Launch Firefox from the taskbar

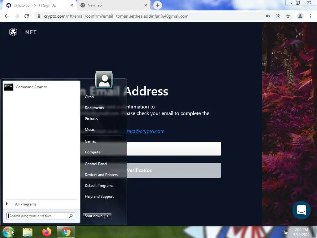point(47,232)
